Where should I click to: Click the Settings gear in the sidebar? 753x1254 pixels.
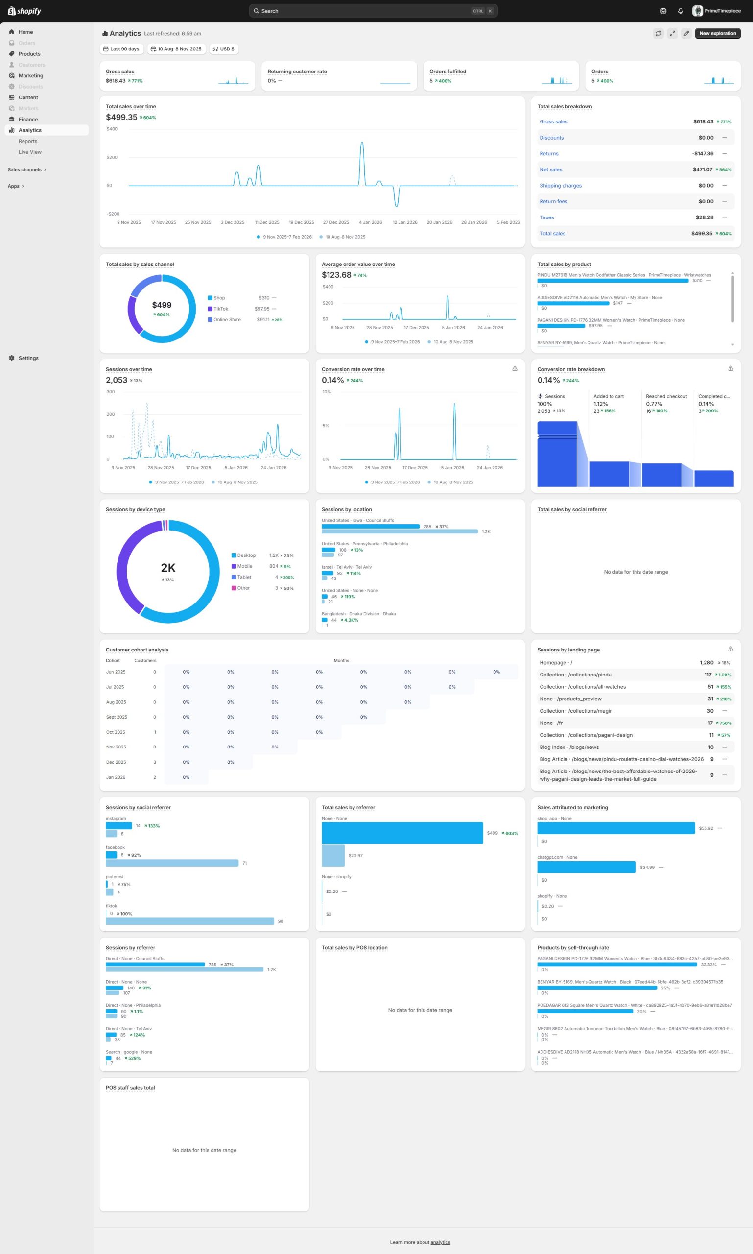pos(12,358)
